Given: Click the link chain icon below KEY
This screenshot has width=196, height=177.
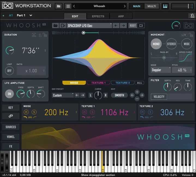Looking at the screenshot, I should (x=11, y=116).
